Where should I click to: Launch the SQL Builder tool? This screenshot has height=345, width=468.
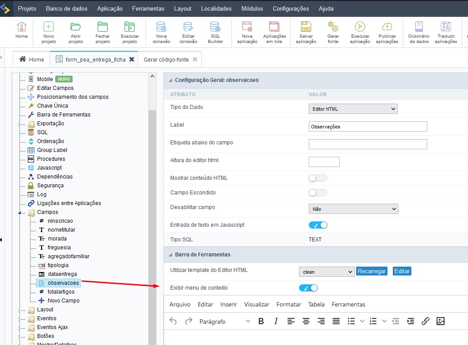tap(215, 33)
